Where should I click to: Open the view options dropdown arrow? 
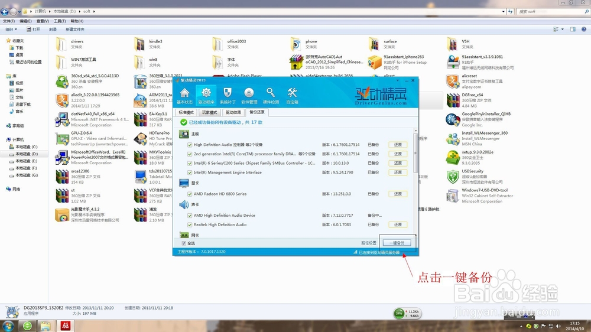[x=563, y=30]
